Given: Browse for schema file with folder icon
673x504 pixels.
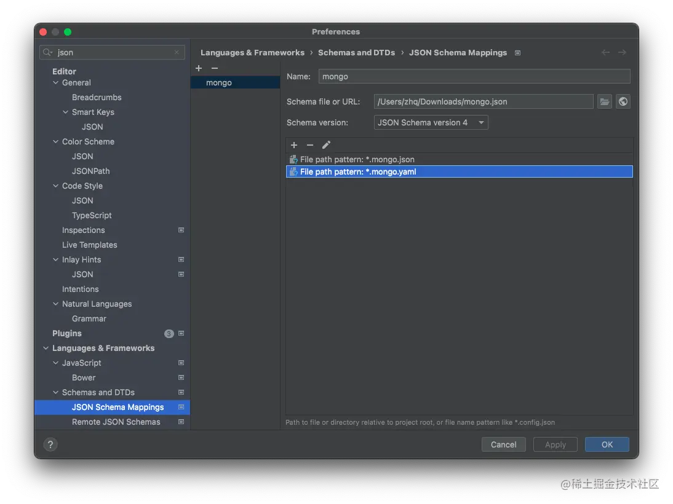Looking at the screenshot, I should point(605,102).
